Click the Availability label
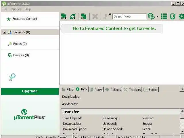Image resolution: width=184 pixels, height=138 pixels. pos(70,104)
